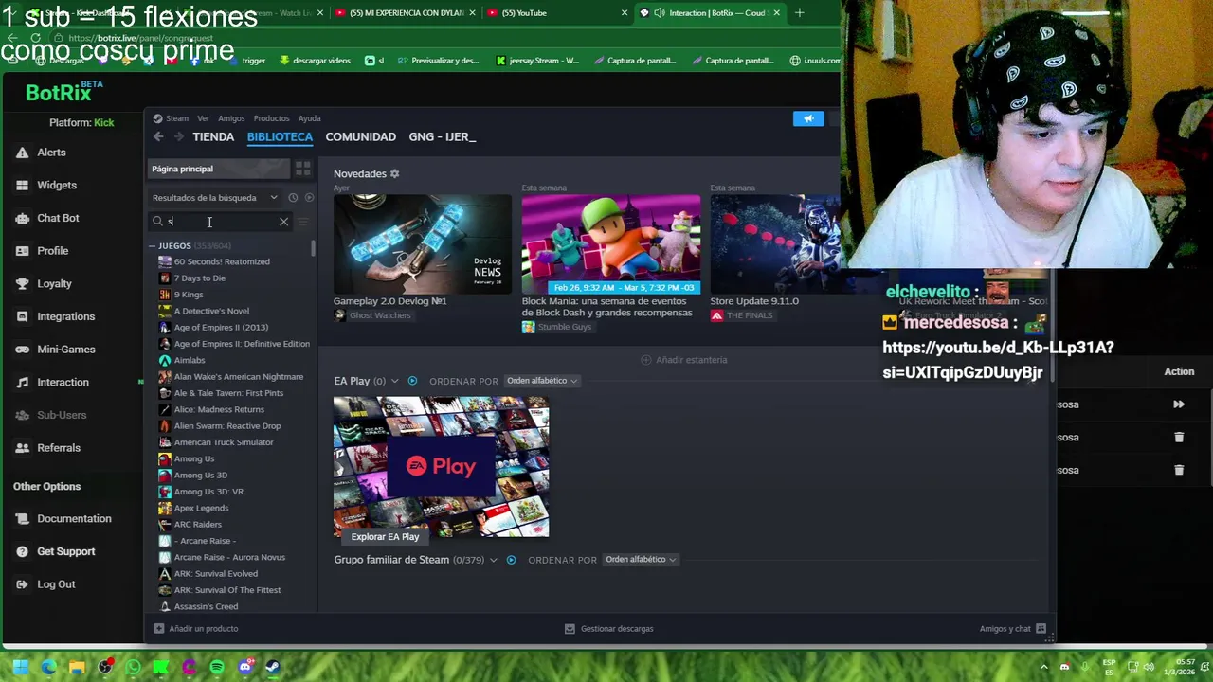Click Añadir estantería
This screenshot has width=1213, height=682.
click(x=684, y=360)
